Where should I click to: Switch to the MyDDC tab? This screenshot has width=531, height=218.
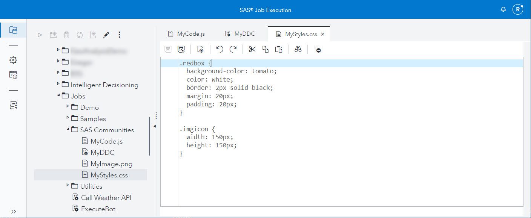(x=240, y=34)
